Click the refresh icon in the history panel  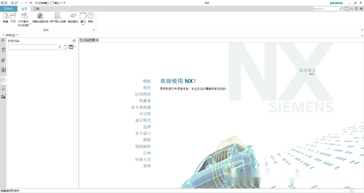pos(65,47)
